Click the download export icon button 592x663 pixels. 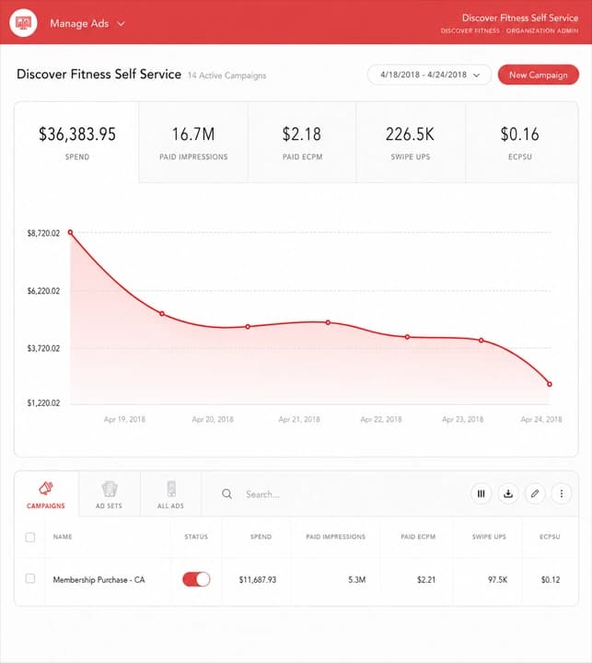coord(508,494)
